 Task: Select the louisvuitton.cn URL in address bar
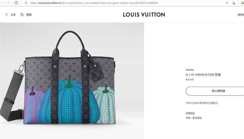pyautogui.click(x=94, y=3)
